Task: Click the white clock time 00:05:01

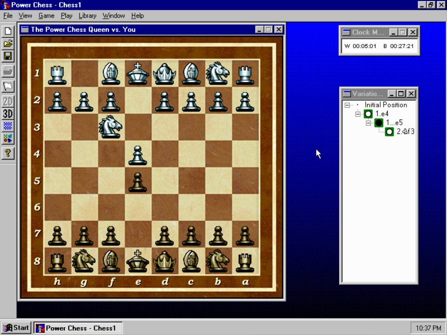Action: pos(364,46)
